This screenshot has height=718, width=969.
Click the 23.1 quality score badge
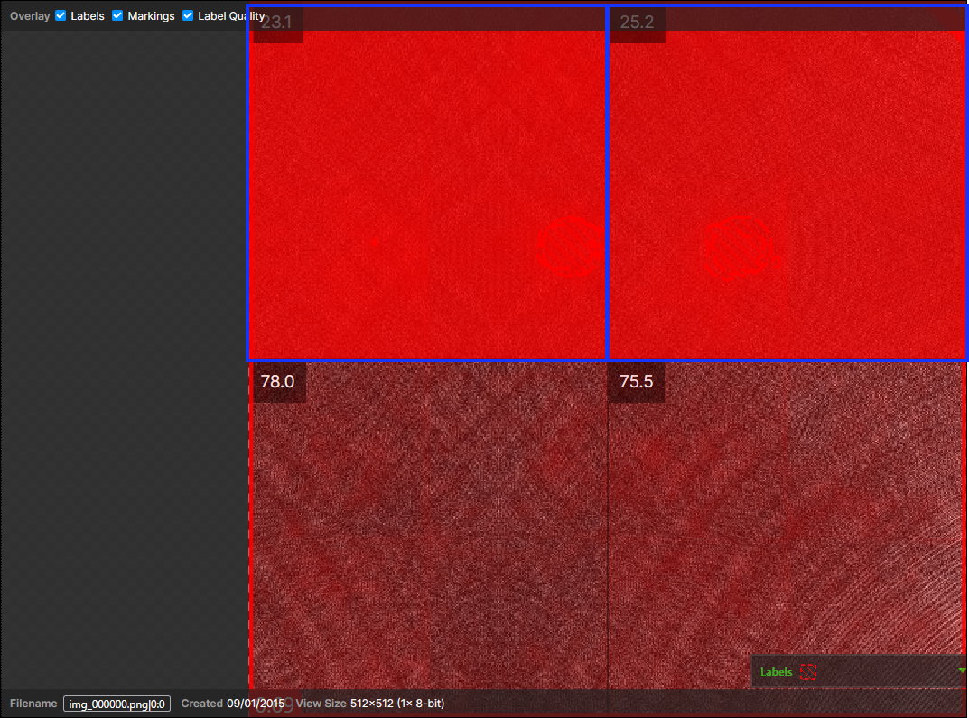click(x=276, y=23)
